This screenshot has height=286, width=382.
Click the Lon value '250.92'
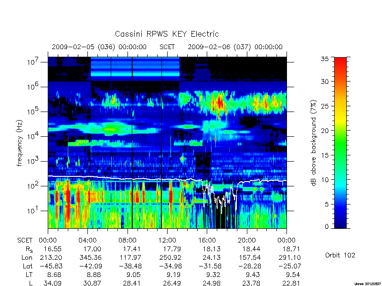tap(170, 257)
